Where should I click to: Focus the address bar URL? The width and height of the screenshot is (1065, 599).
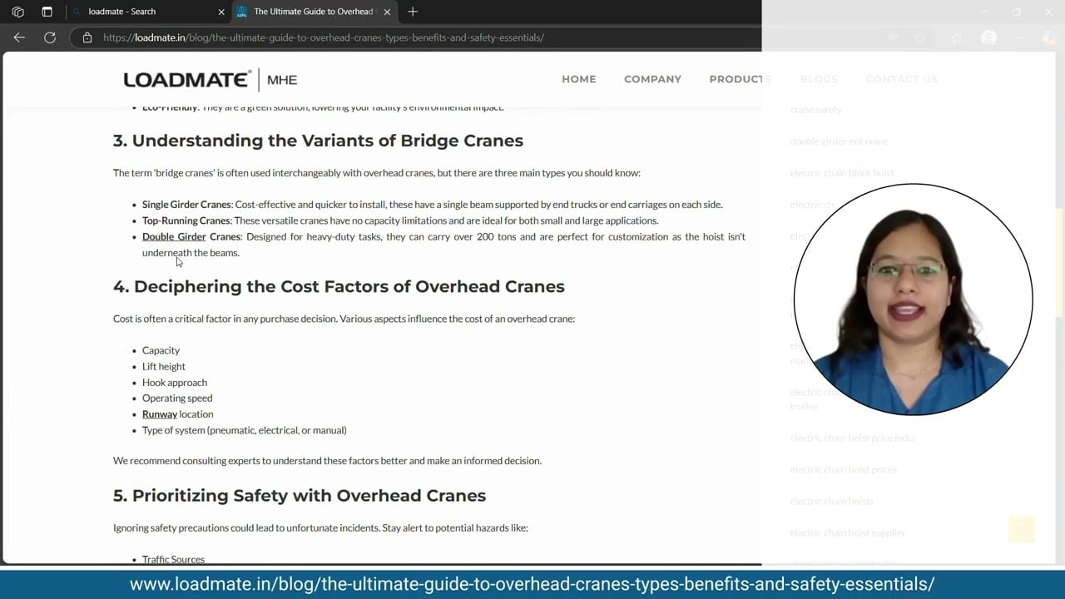(x=324, y=37)
